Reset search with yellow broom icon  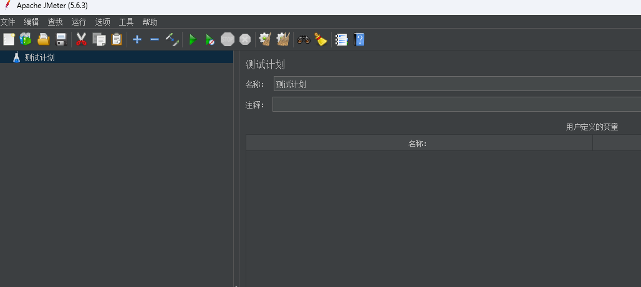pos(320,40)
